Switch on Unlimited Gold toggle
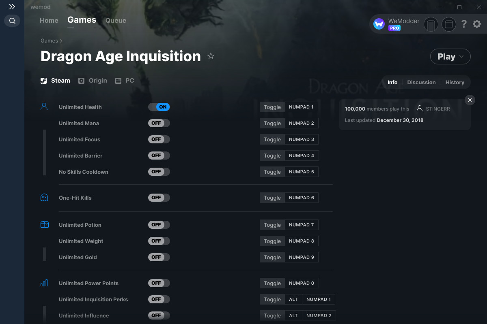Screen dimensions: 487x324 click(x=159, y=257)
